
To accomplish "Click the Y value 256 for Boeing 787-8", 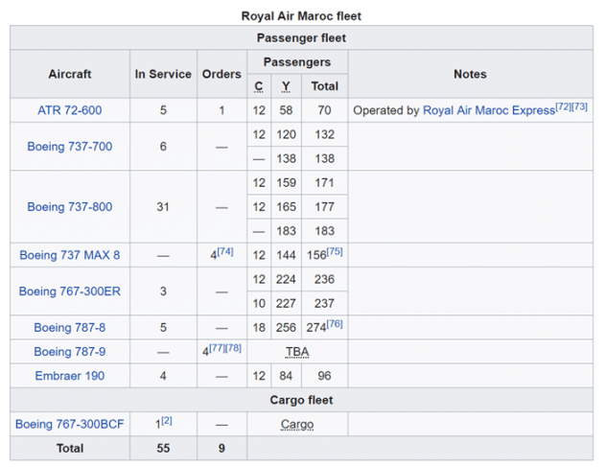I will (286, 327).
